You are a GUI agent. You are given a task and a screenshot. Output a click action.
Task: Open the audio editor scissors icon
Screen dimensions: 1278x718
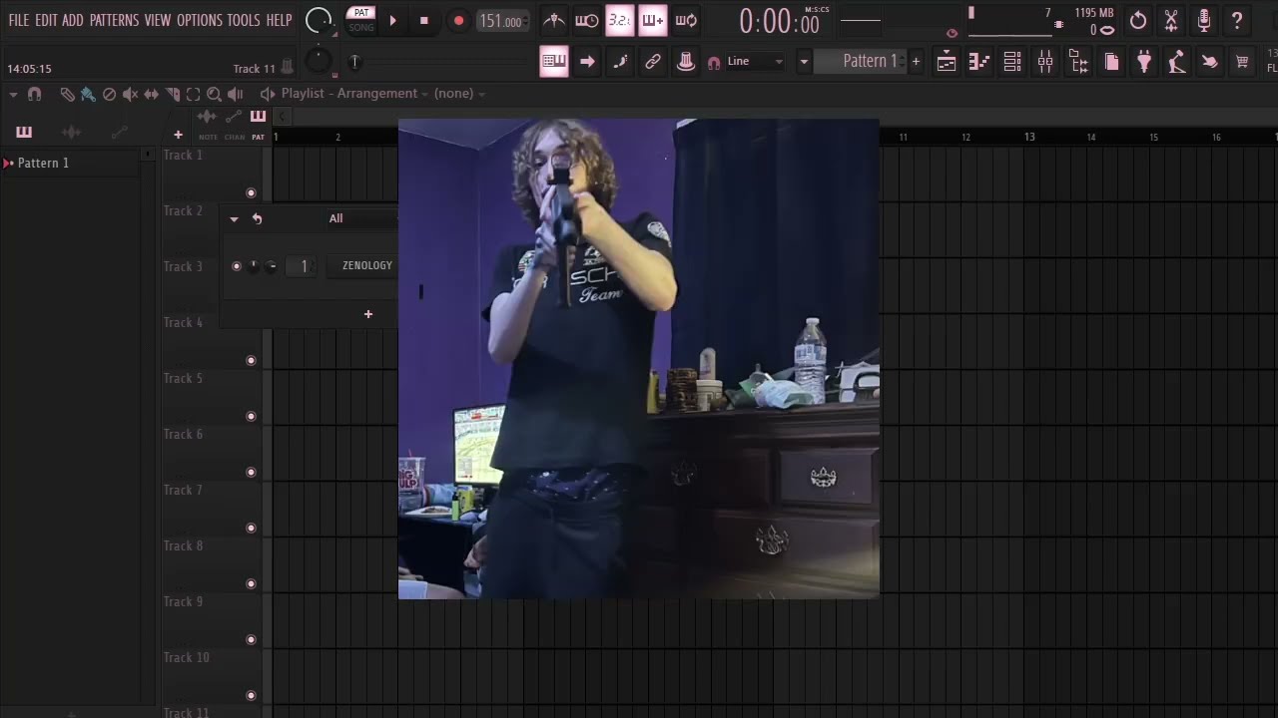pos(1171,20)
